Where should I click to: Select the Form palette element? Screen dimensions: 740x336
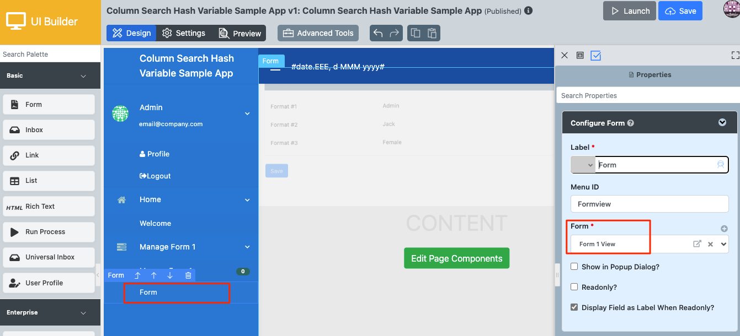click(x=49, y=105)
